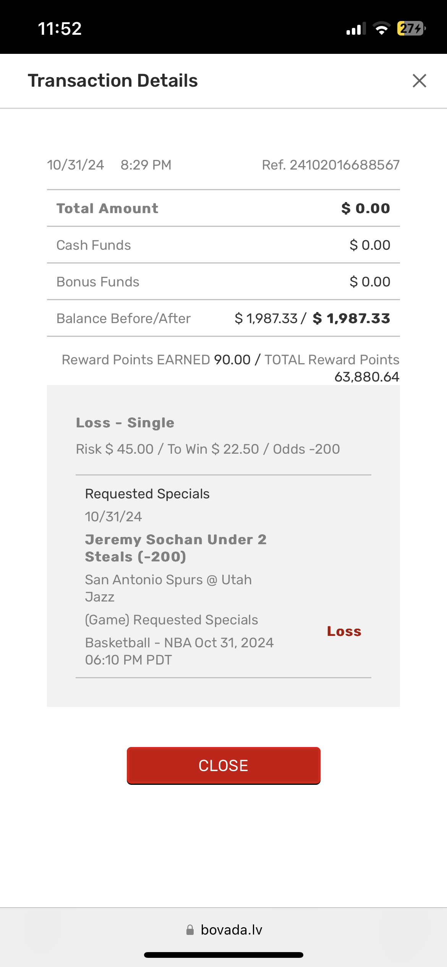Tap the home indicator bar
This screenshot has height=967, width=447.
point(223,955)
